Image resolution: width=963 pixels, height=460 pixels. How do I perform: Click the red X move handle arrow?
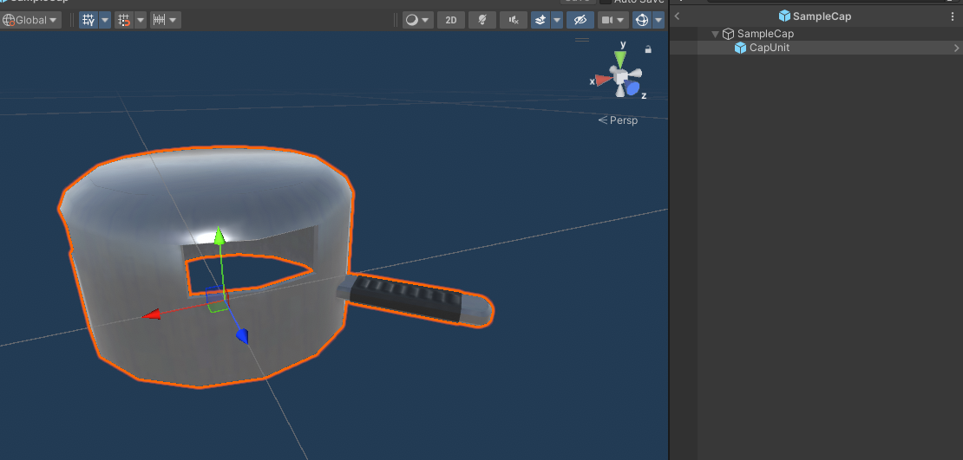[x=151, y=314]
